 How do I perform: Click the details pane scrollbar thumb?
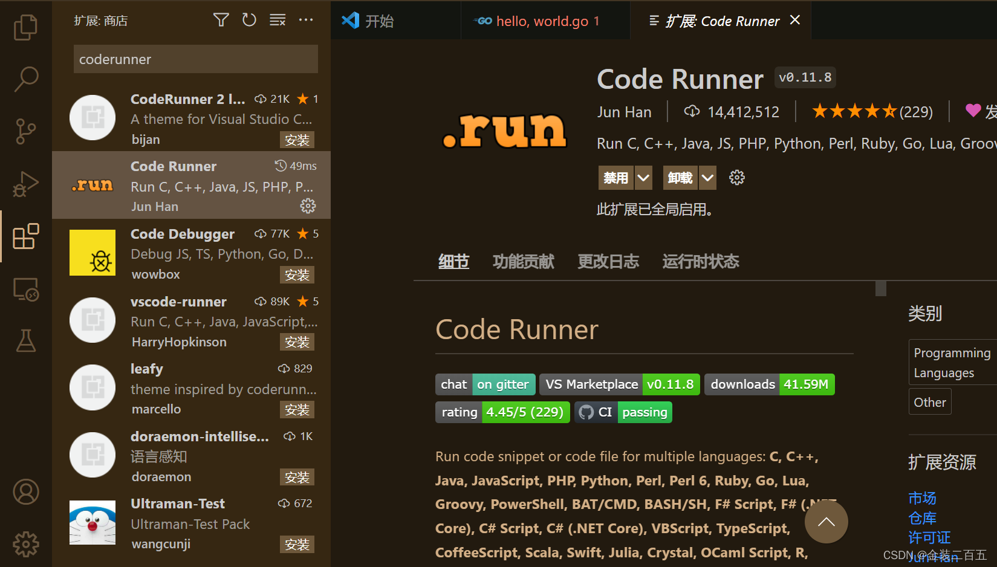881,288
